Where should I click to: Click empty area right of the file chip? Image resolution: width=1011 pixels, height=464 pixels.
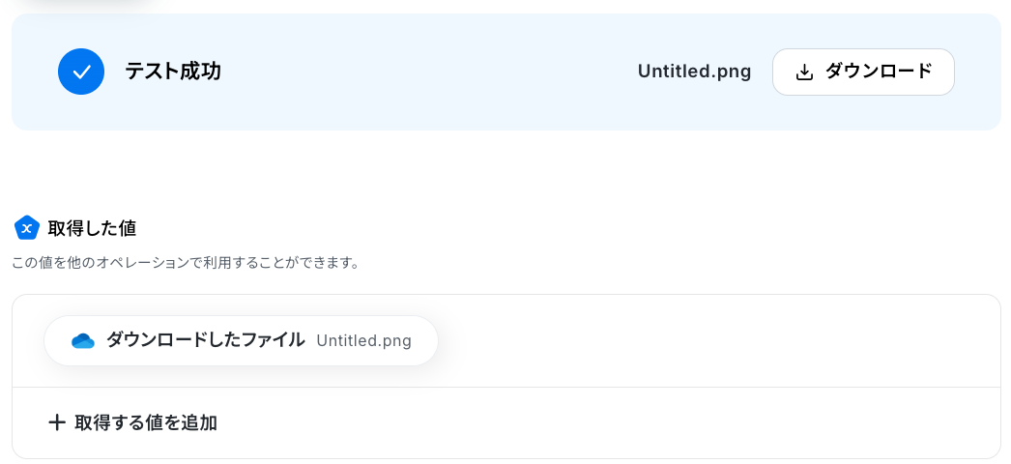click(715, 340)
